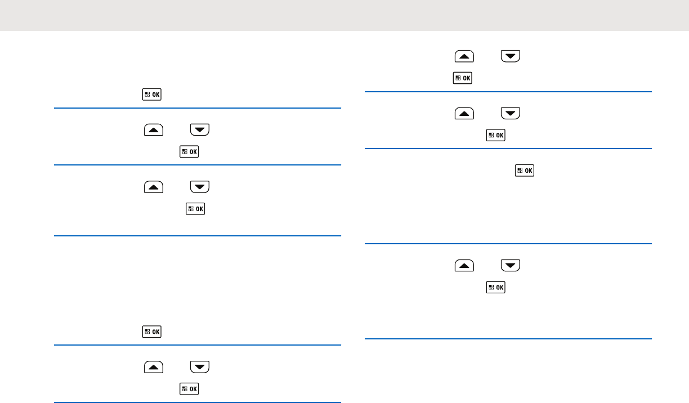Hit the third OK icon in right column

pos(524,170)
